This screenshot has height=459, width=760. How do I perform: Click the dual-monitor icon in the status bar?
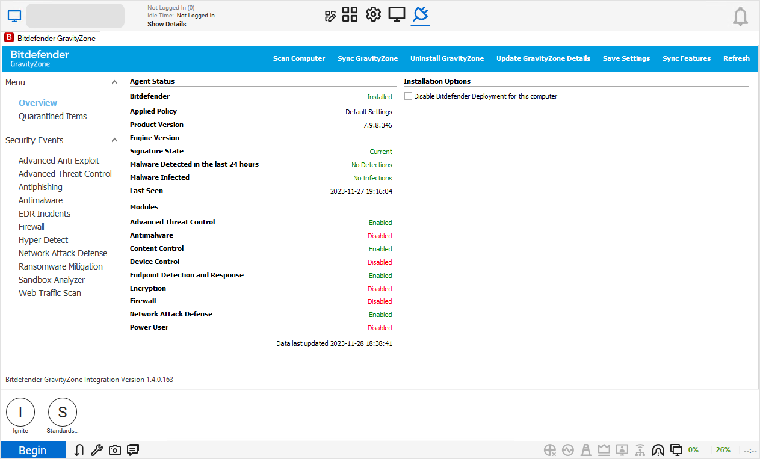676,449
